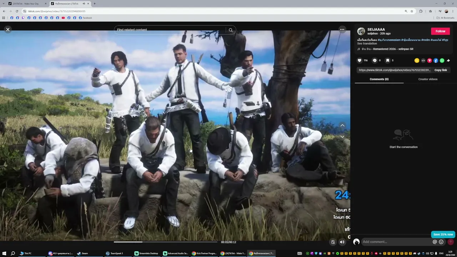Mute the video with the speaker icon
The width and height of the screenshot is (457, 257).
342,242
